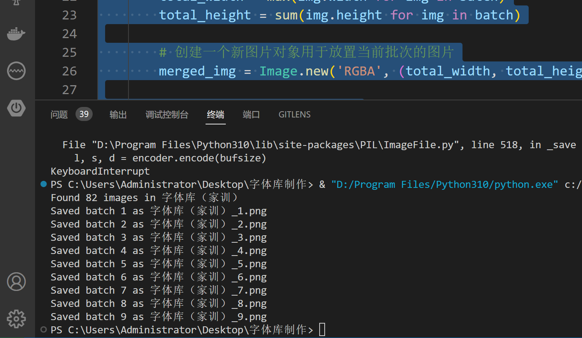The image size is (582, 338).
Task: Select the 终端 panel tab
Action: pyautogui.click(x=216, y=114)
